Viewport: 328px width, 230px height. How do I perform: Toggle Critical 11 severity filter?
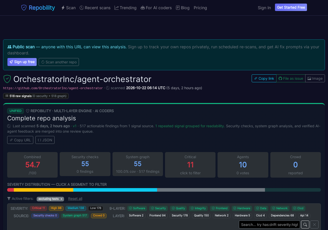[x=38, y=208]
